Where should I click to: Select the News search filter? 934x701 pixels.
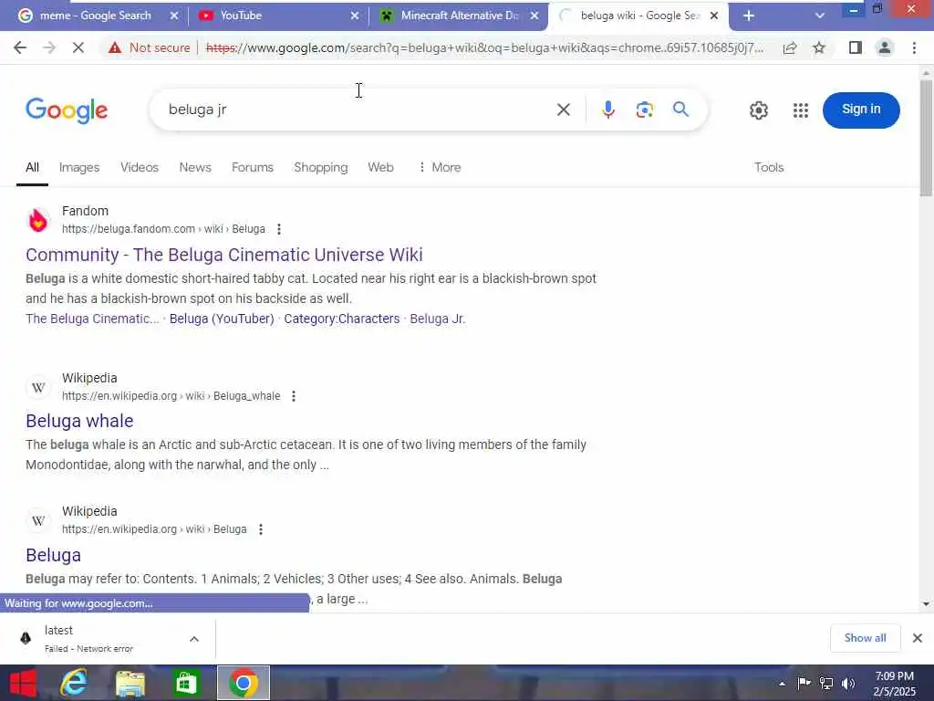195,168
